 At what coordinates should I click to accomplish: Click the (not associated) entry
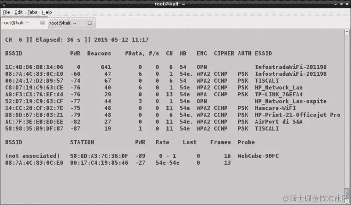32,156
